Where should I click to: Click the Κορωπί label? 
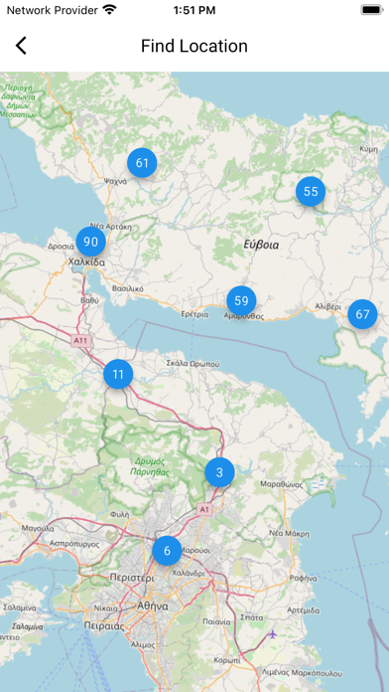point(227,660)
